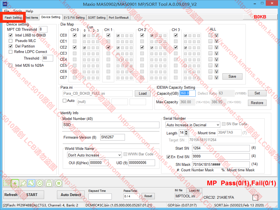Uncheck the En End SN option
280x210 pixels.
[168, 157]
